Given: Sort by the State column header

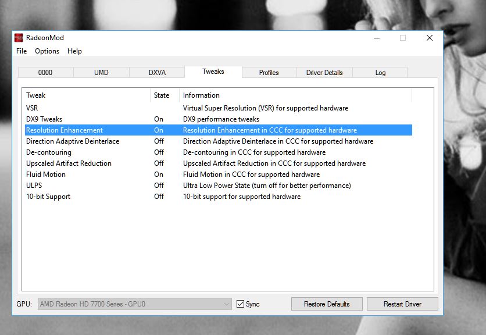Looking at the screenshot, I should [x=165, y=95].
